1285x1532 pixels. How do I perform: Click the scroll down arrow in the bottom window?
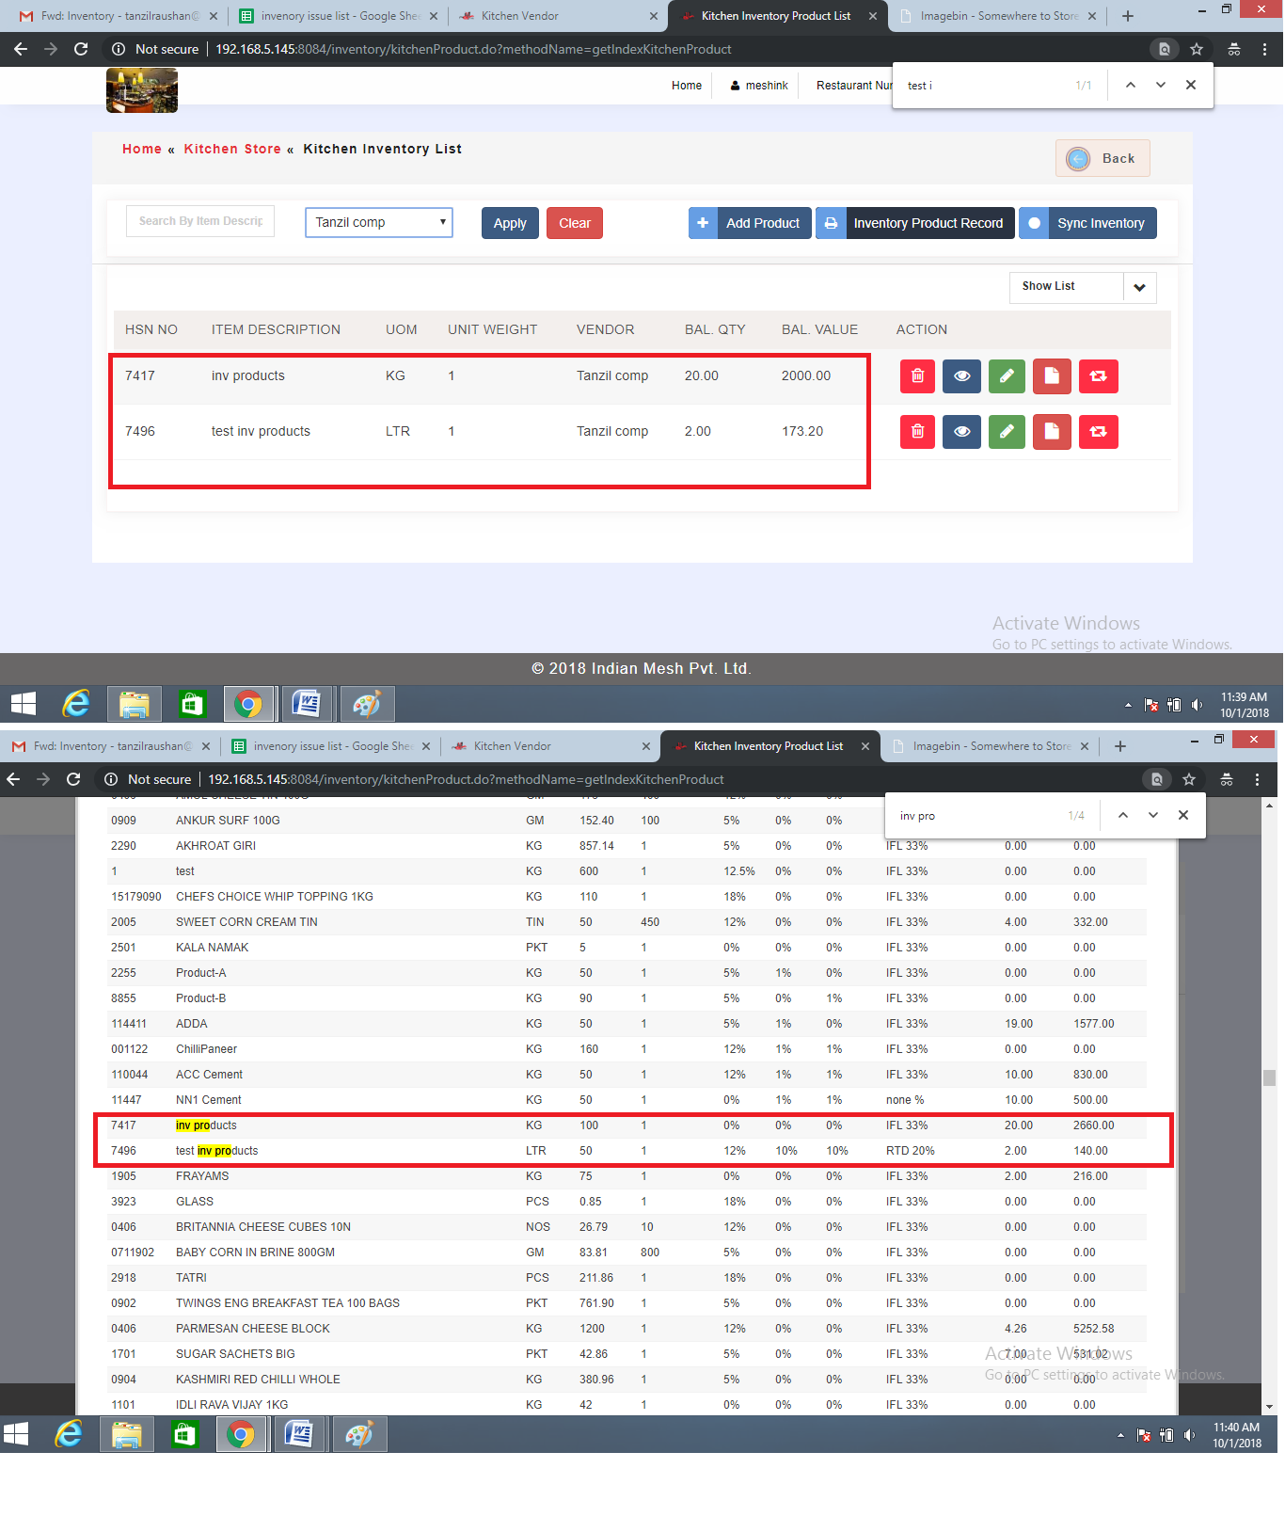pos(1270,1407)
